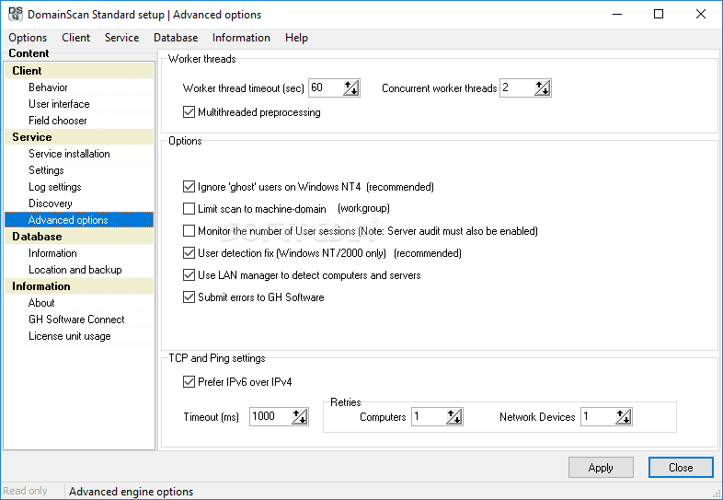Open Location and backup page
Screen dimensions: 723x500
pyautogui.click(x=75, y=270)
